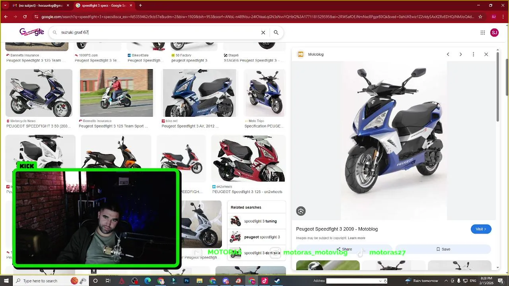This screenshot has width=509, height=286.
Task: Select related search speedfight 3 tuning
Action: coord(256,221)
